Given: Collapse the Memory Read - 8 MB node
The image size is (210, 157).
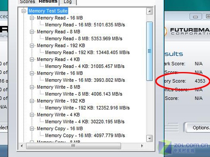Looking at the screenshot, I should coord(32,32).
